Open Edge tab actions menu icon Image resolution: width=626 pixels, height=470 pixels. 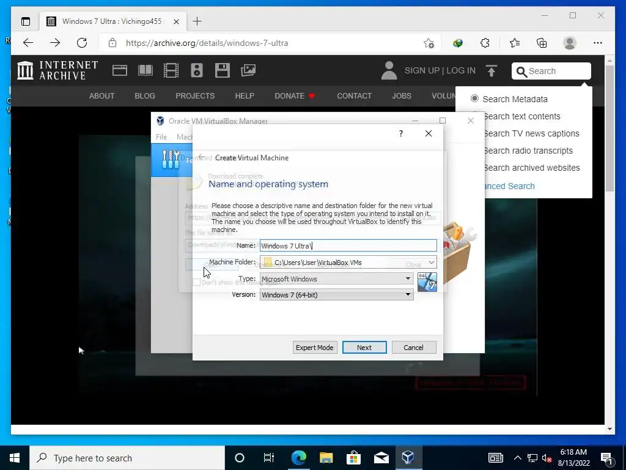(x=26, y=21)
